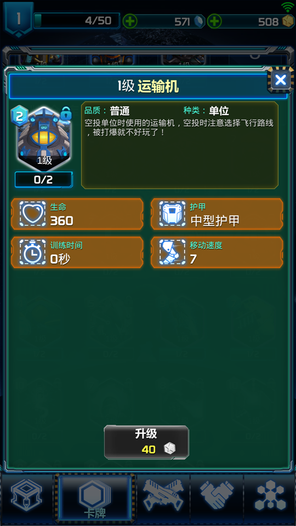The width and height of the screenshot is (296, 526).
Task: Add gold with the plus icon beside 508
Action: click(214, 22)
